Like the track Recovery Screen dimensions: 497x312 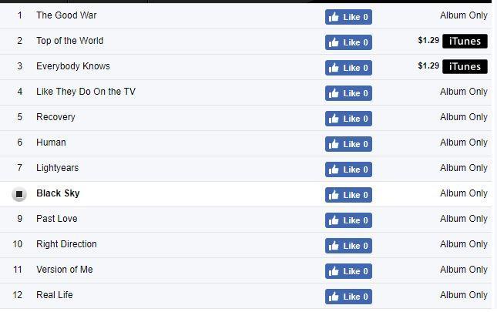point(348,119)
